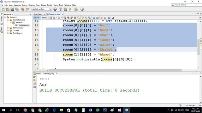Redo the last undone edit
The width and height of the screenshot is (202, 113).
click(x=27, y=9)
